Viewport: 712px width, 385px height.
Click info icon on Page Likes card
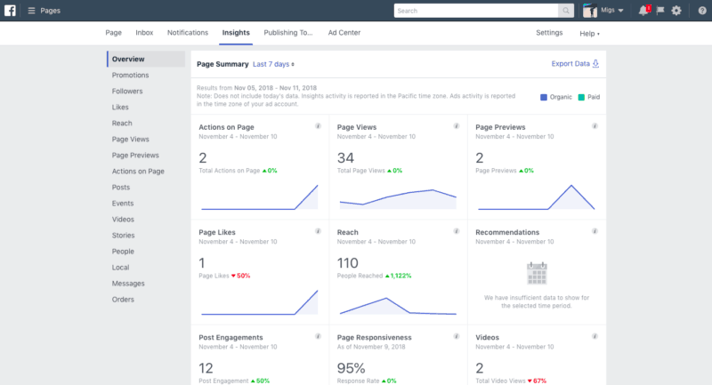(318, 231)
